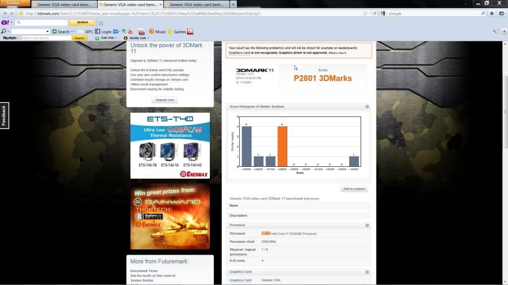Bookmark this page with the star icon

tap(366, 13)
